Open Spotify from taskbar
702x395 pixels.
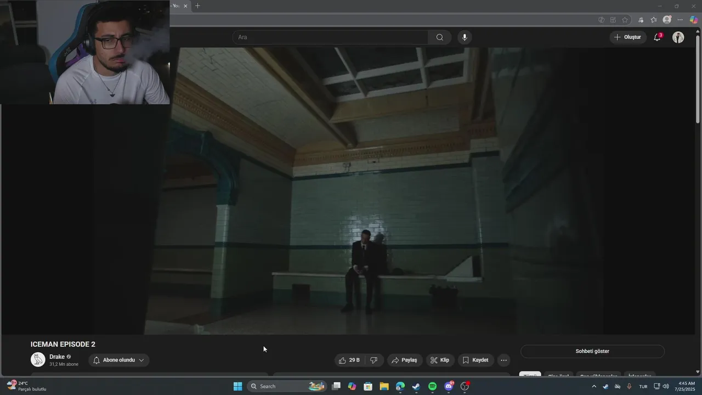tap(432, 386)
